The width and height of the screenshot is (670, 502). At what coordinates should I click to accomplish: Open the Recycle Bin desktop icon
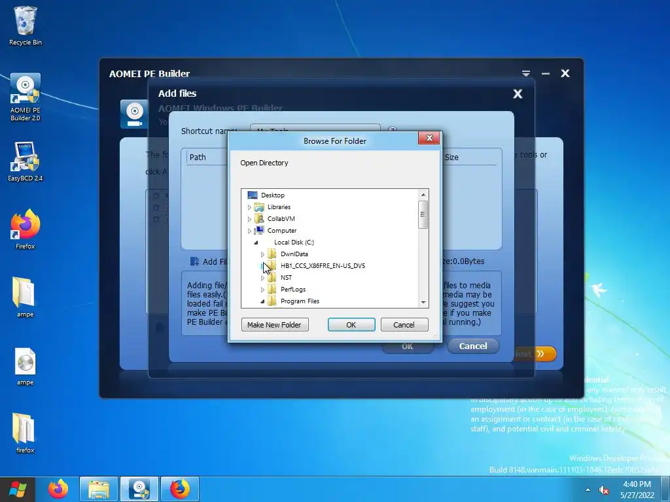(x=26, y=25)
